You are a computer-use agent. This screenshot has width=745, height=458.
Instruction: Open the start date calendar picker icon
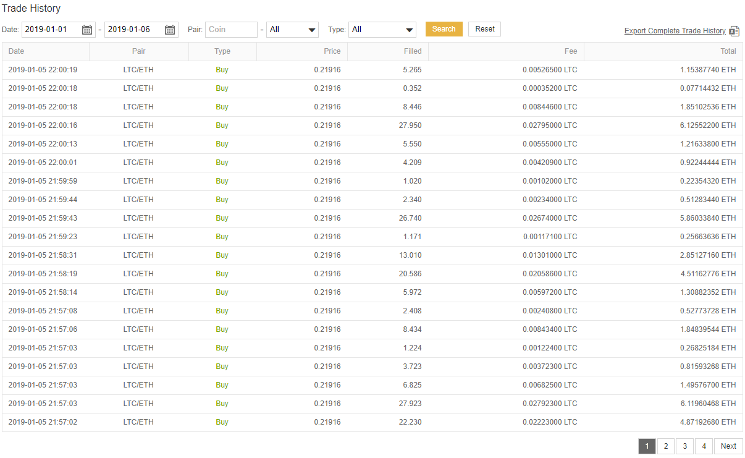point(87,30)
